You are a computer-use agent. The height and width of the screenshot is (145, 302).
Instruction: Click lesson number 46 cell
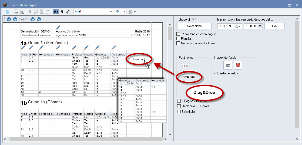coord(22,89)
